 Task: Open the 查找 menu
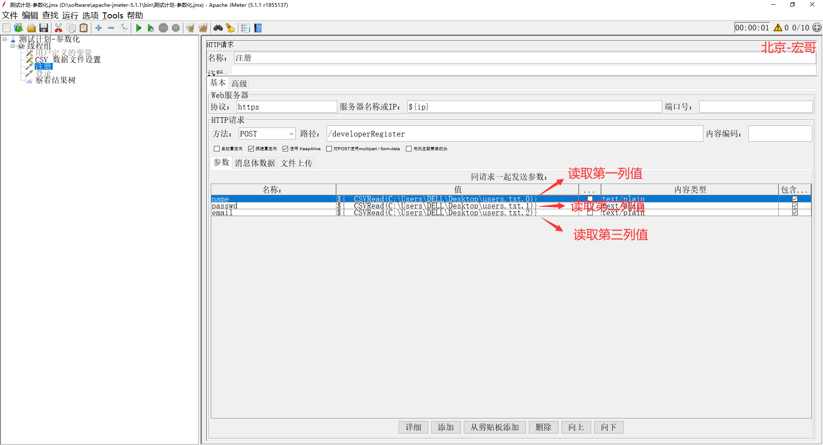(50, 15)
